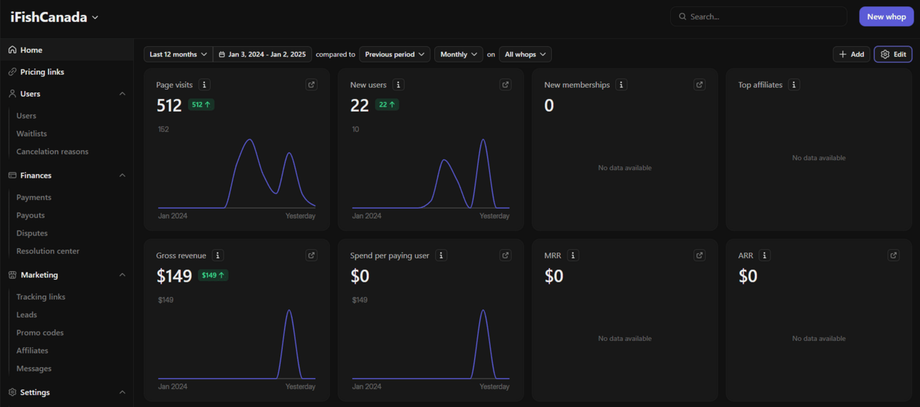Open Page visits card in external view
Image resolution: width=920 pixels, height=407 pixels.
[311, 85]
